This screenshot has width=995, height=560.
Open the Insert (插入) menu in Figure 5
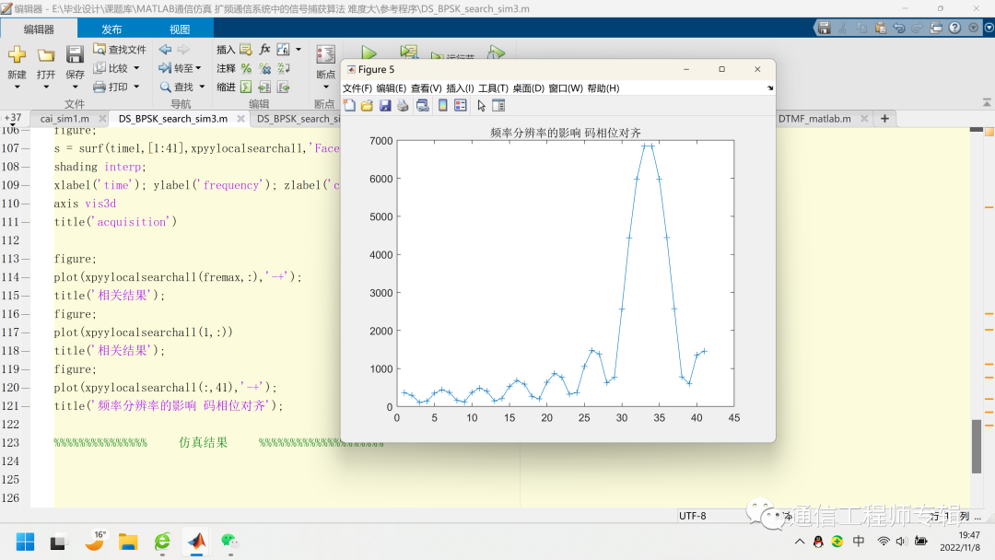point(460,88)
